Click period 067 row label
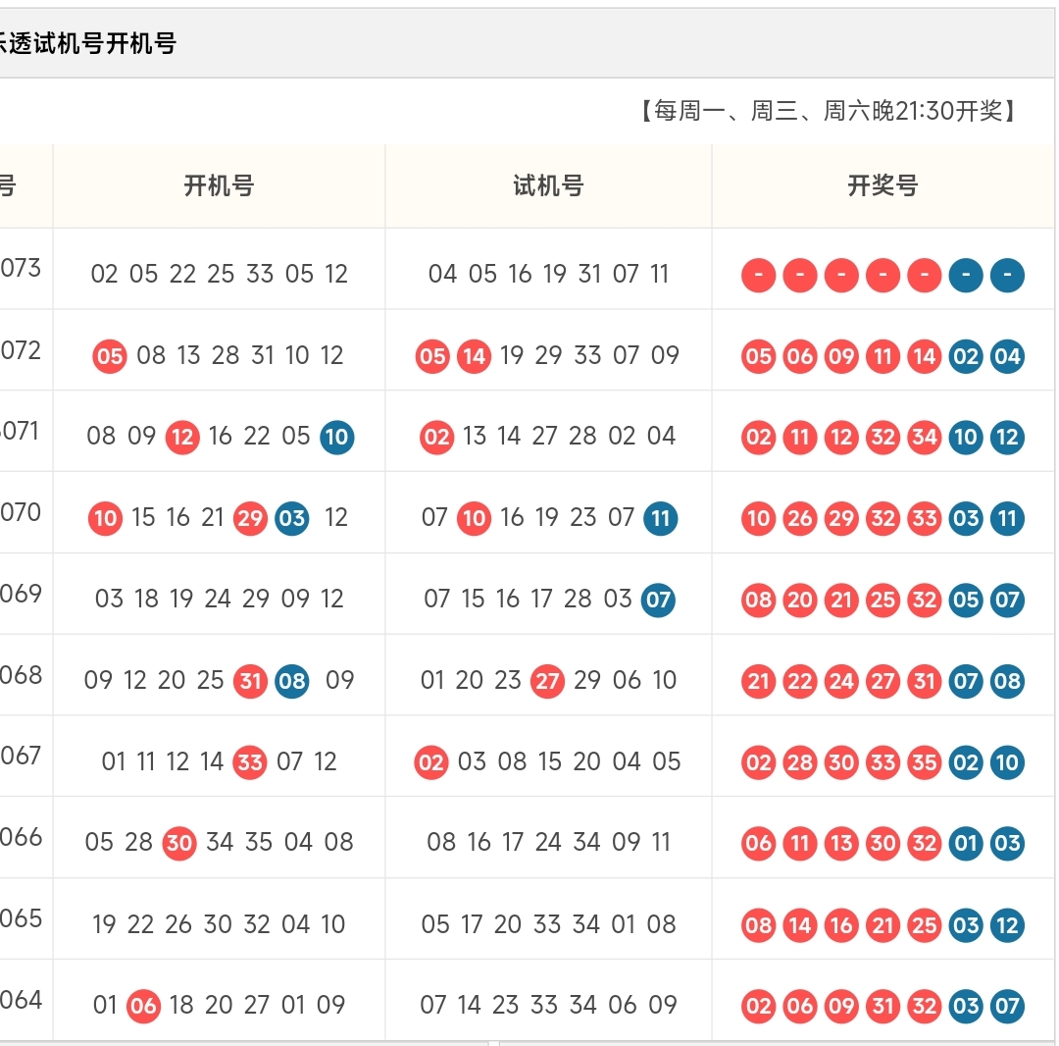 tap(21, 756)
